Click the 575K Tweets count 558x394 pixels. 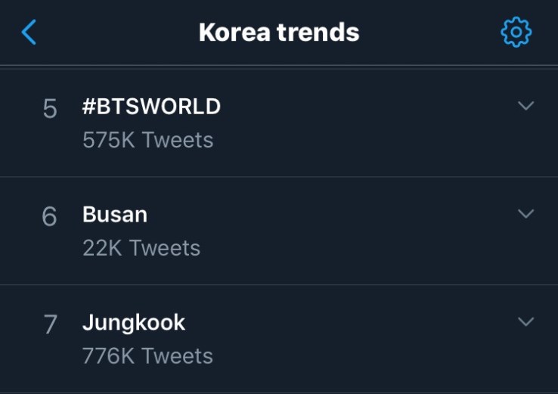point(148,140)
